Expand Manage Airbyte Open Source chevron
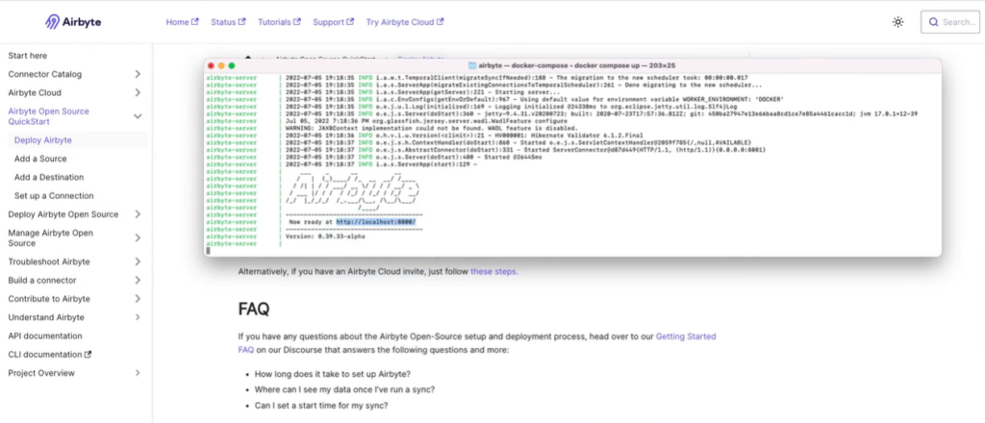985x423 pixels. coord(138,237)
